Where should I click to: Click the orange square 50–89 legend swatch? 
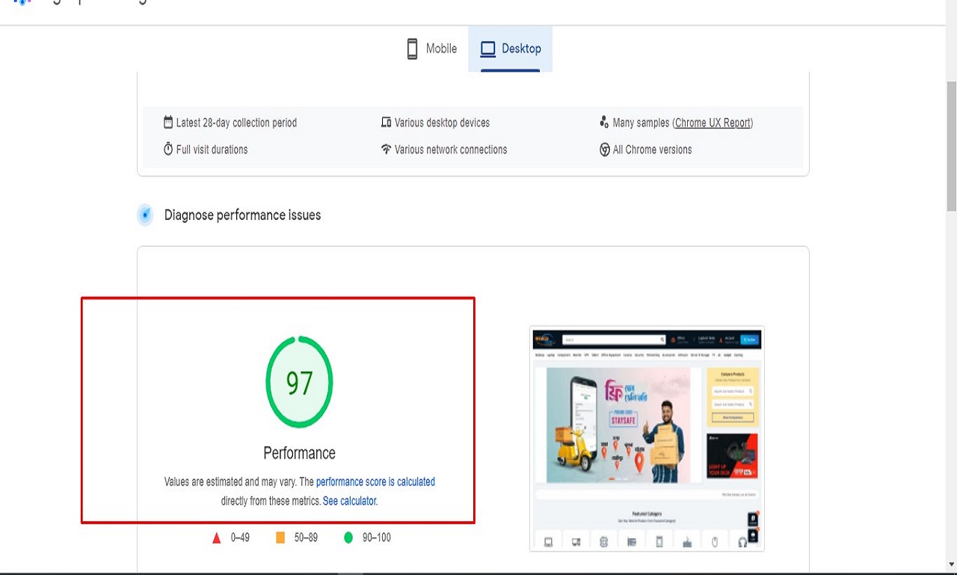coord(280,538)
